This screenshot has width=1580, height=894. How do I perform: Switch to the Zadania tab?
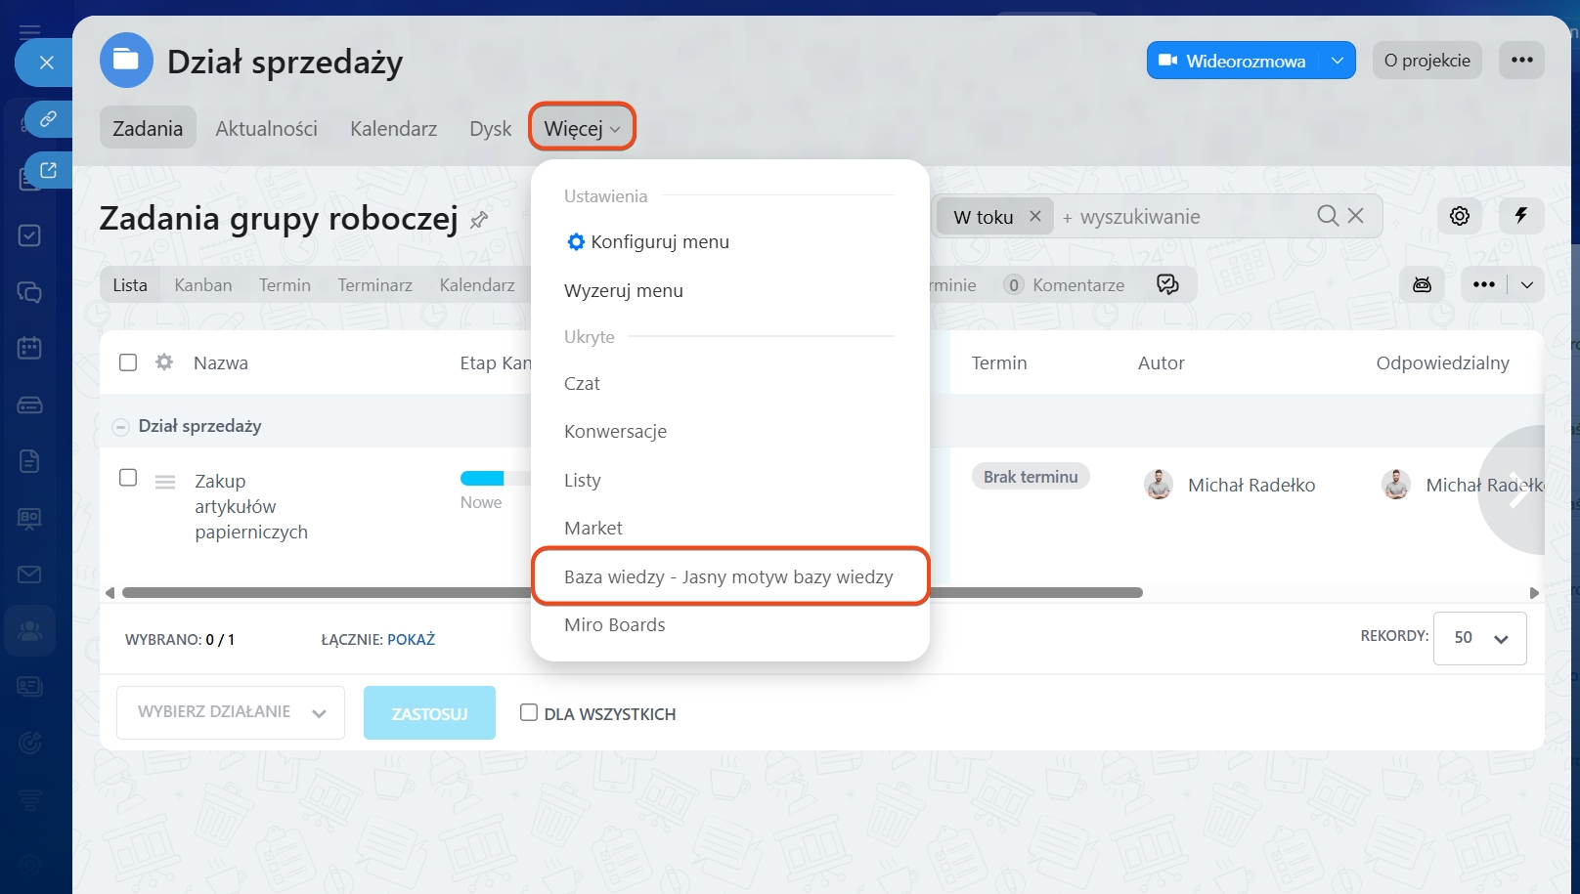(148, 128)
